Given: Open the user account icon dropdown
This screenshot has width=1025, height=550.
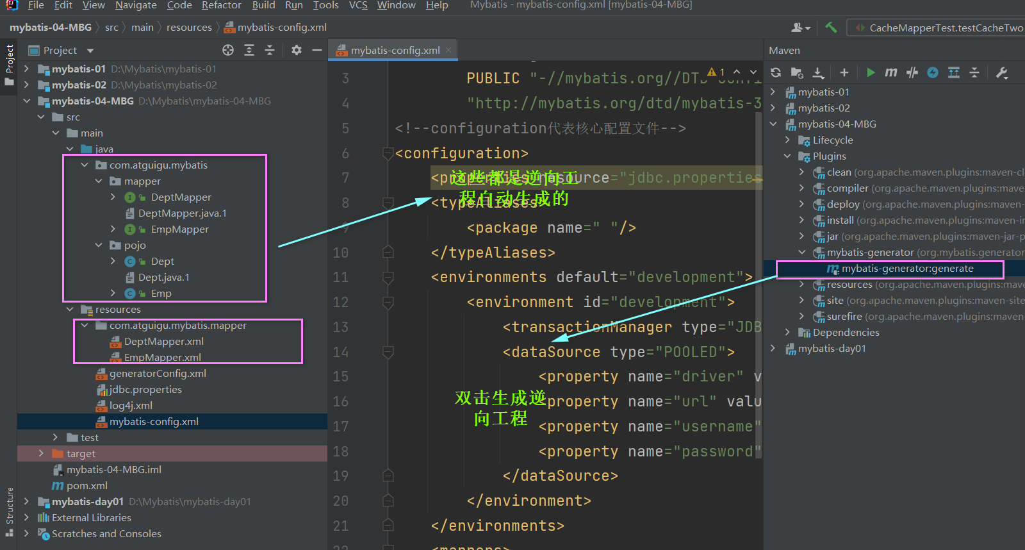Looking at the screenshot, I should 801,28.
